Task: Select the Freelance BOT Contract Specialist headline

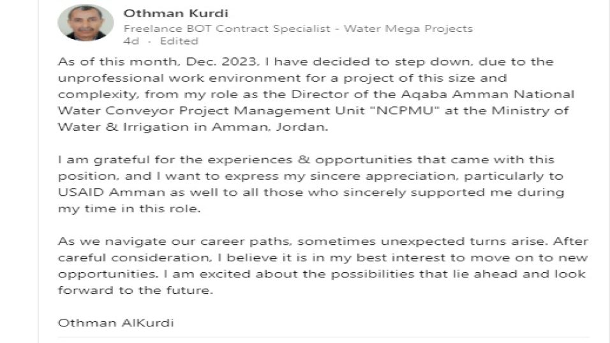Action: (x=298, y=29)
